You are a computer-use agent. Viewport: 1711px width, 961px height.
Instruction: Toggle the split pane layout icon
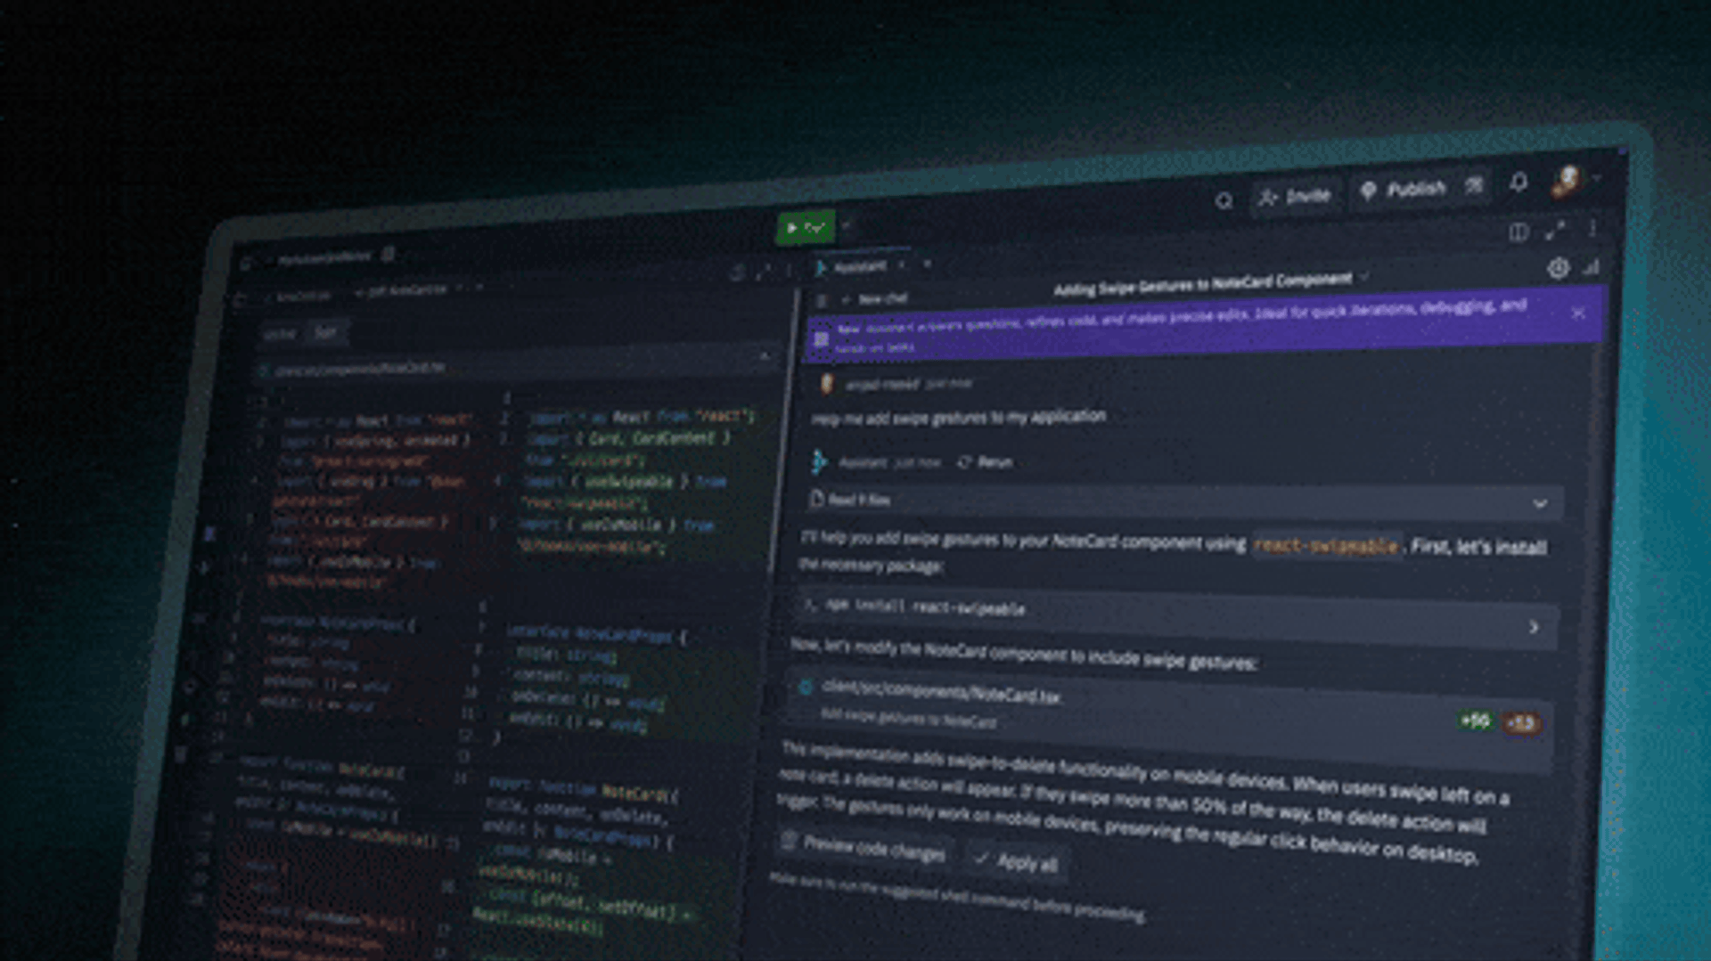(1519, 232)
